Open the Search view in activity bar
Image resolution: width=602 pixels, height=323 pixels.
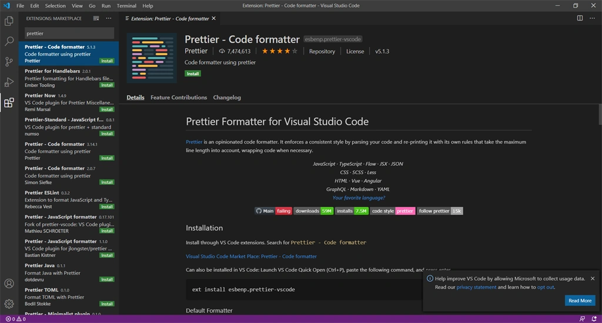pyautogui.click(x=9, y=41)
